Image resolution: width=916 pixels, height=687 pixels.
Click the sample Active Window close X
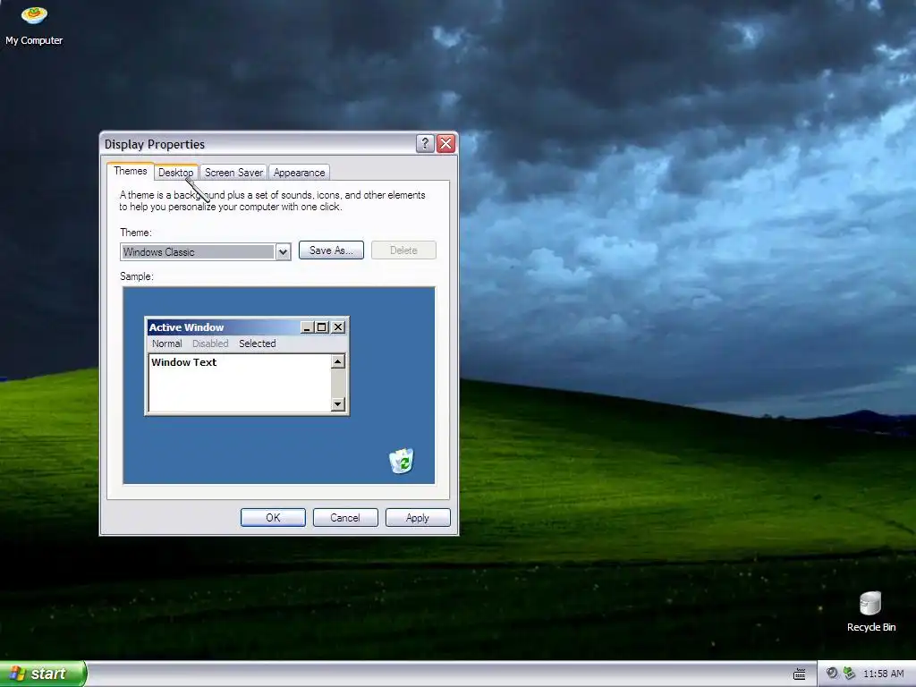click(x=338, y=327)
